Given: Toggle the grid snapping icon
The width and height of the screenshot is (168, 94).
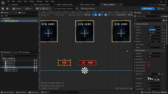Looking at the screenshot, I should coord(106,15).
